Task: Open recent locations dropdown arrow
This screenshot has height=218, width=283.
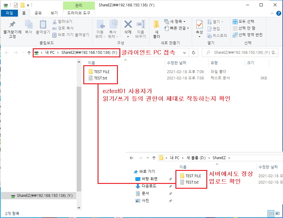Action: click(23, 53)
